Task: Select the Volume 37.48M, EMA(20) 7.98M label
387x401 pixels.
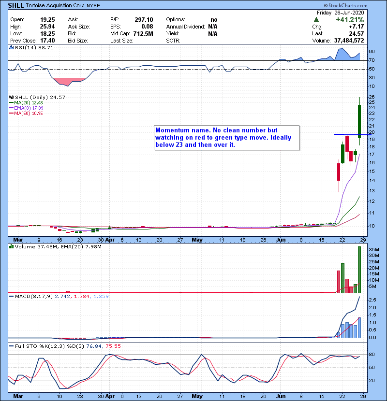Action: coord(58,247)
